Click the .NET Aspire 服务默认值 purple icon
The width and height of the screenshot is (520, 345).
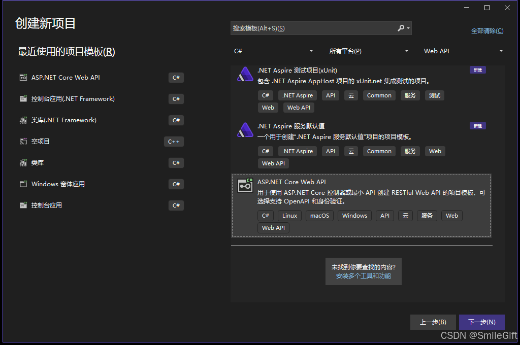(245, 129)
